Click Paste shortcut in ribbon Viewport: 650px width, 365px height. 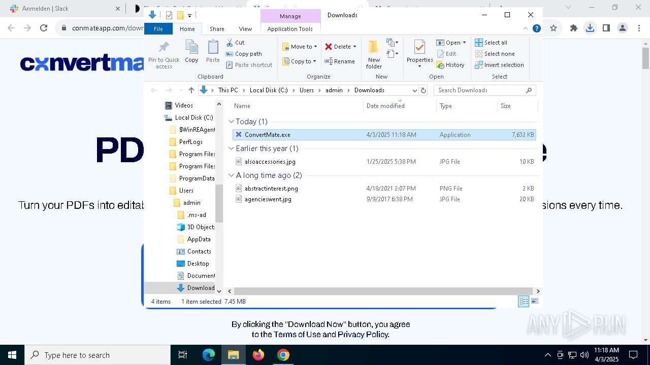pyautogui.click(x=249, y=65)
